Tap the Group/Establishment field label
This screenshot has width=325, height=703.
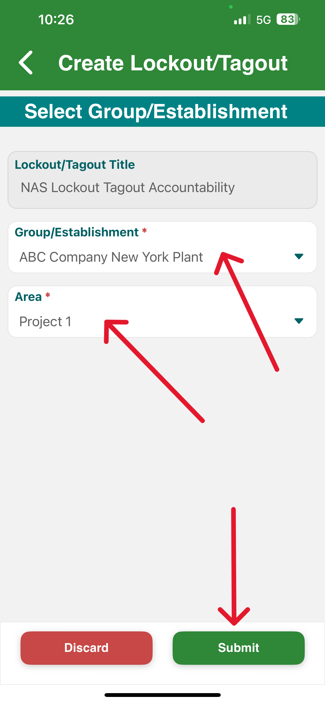[77, 232]
